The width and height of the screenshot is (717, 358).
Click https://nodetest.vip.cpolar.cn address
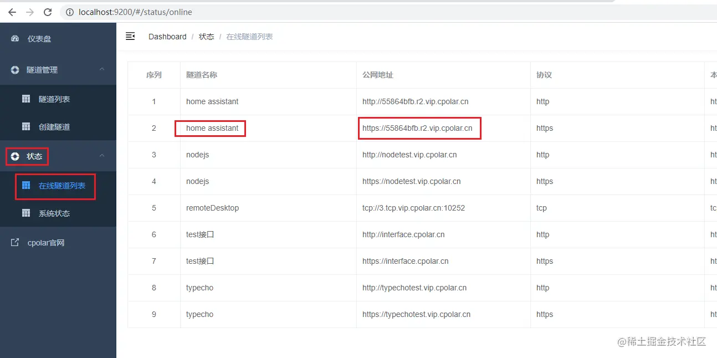(412, 181)
